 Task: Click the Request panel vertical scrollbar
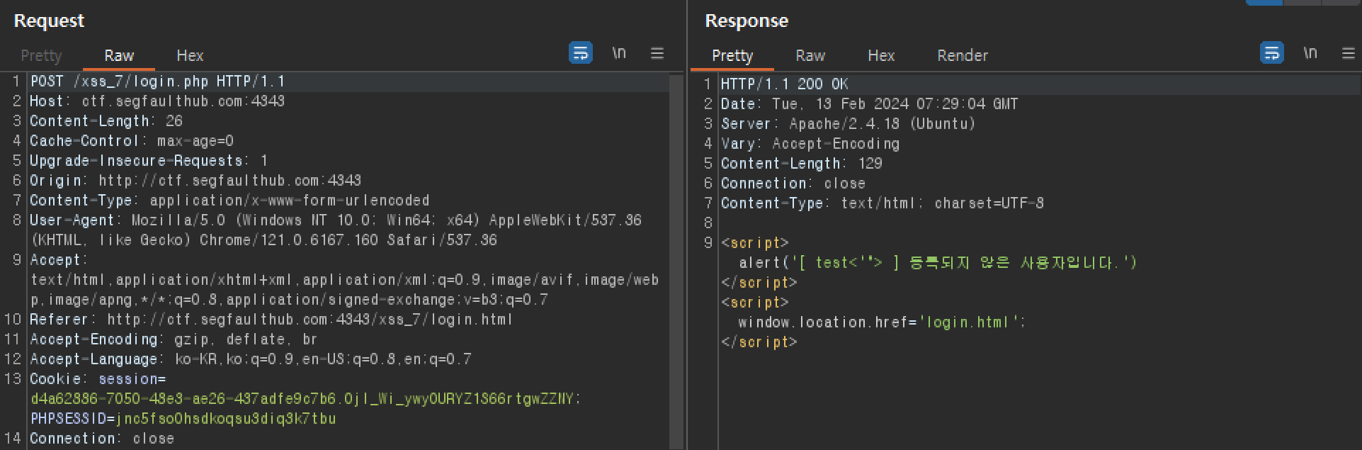[x=676, y=261]
